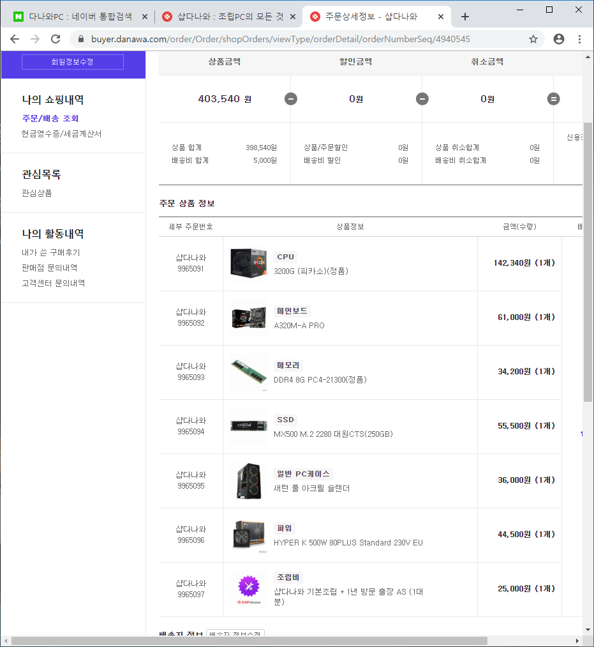The image size is (594, 647).
Task: Open the Chrome profile account icon
Action: [x=559, y=39]
